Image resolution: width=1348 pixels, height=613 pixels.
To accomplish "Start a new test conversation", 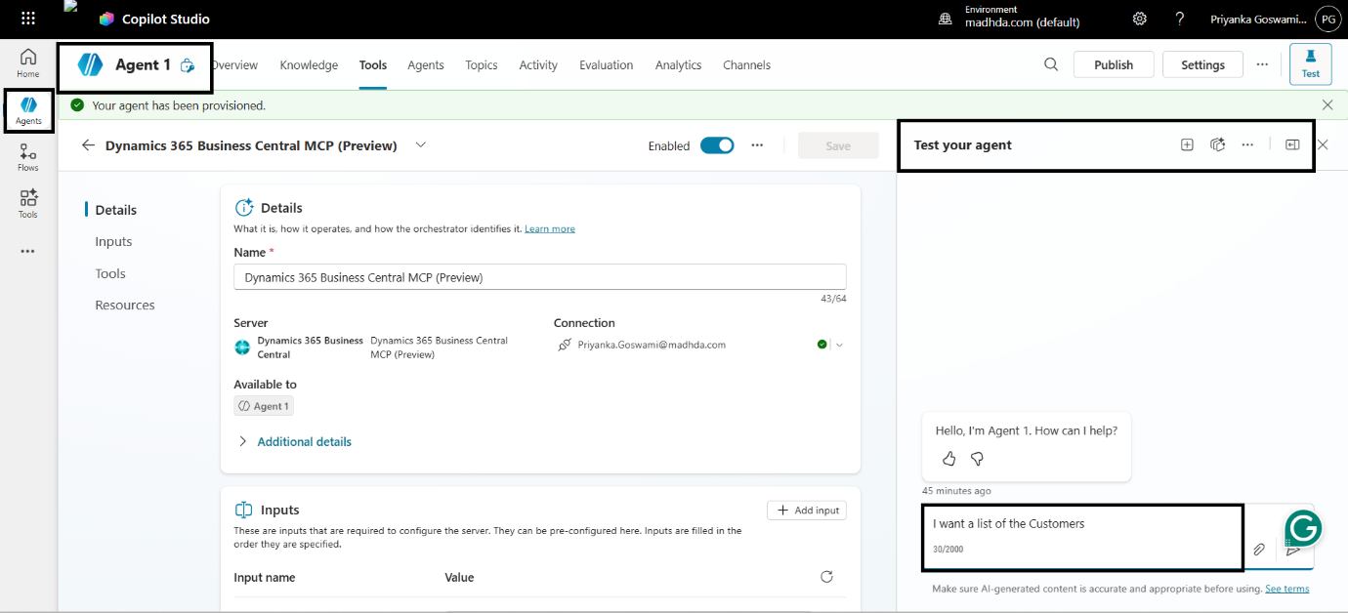I will [1187, 144].
